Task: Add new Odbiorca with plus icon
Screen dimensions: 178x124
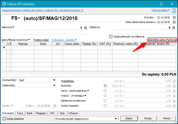Action: (x=169, y=27)
